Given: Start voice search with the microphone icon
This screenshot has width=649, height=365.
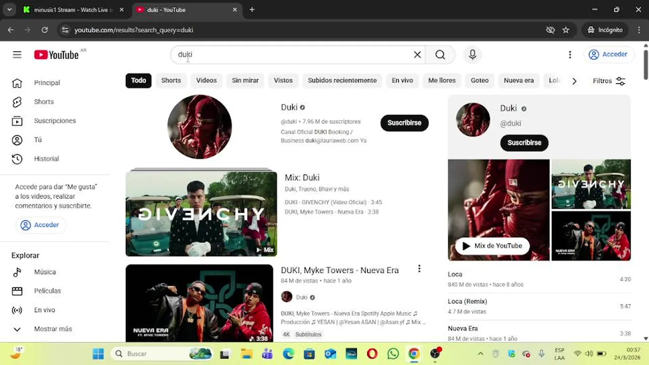Looking at the screenshot, I should click(x=473, y=55).
